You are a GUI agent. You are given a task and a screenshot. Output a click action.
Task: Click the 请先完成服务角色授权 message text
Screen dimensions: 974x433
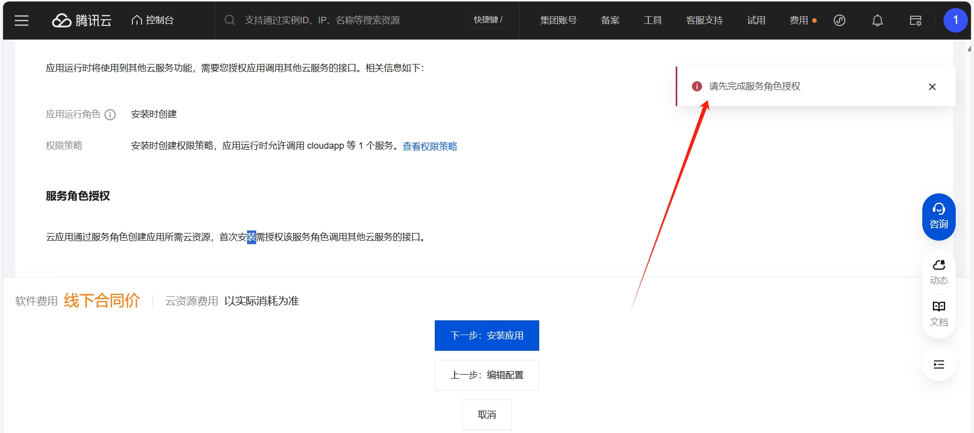point(754,86)
